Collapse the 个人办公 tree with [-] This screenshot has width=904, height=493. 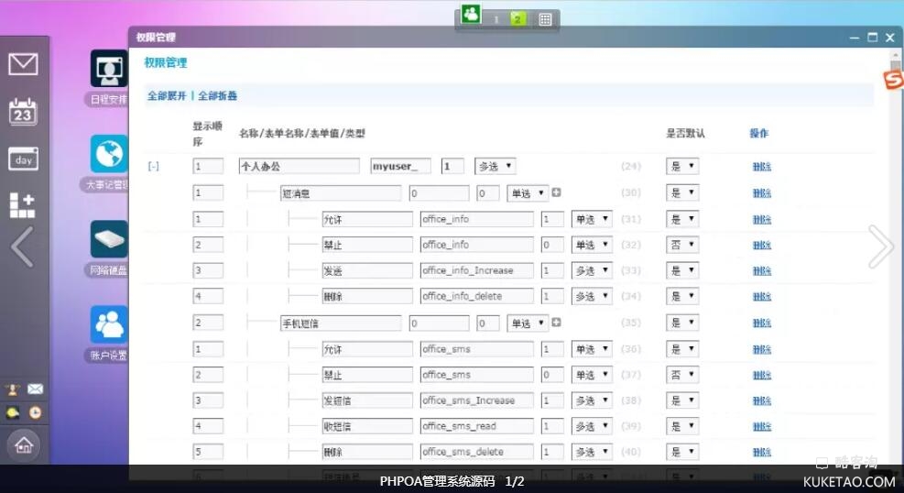[x=153, y=166]
